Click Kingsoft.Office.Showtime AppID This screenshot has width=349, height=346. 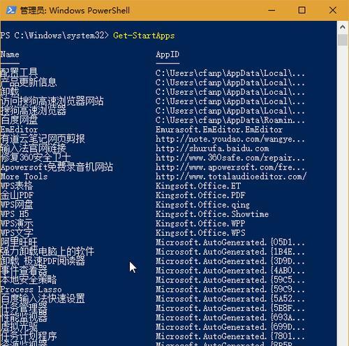(x=212, y=214)
